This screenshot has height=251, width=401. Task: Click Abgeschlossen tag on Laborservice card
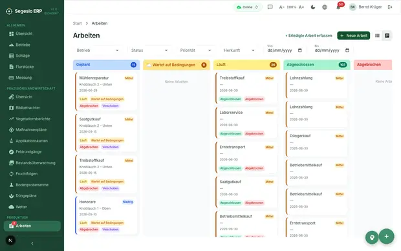[230, 133]
